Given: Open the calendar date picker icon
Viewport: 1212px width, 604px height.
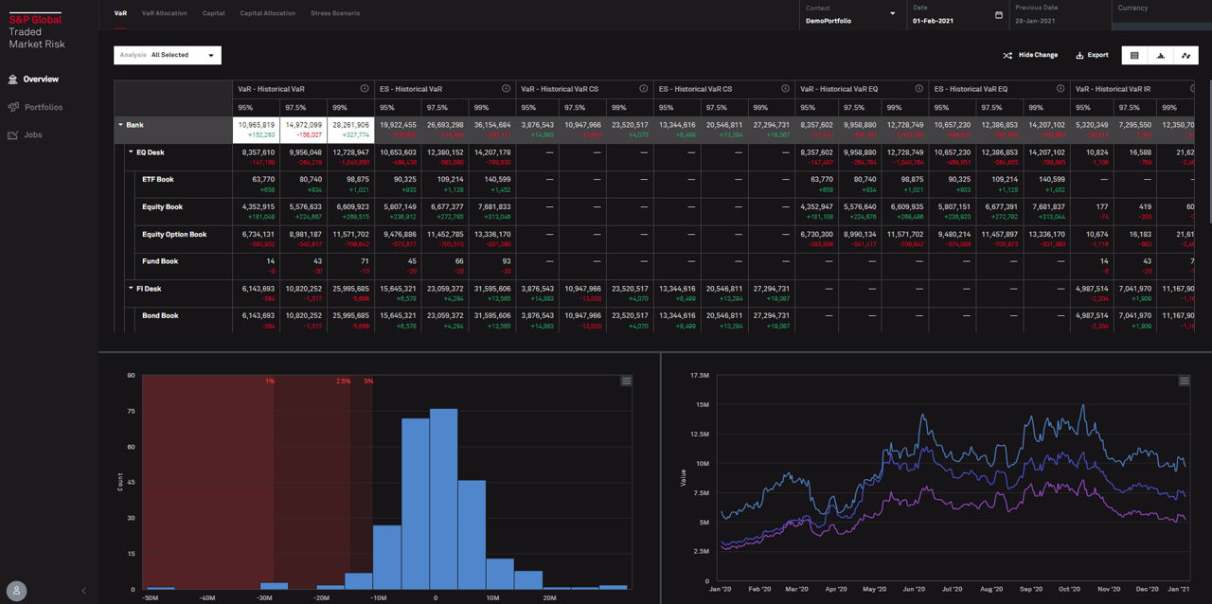Looking at the screenshot, I should (999, 15).
